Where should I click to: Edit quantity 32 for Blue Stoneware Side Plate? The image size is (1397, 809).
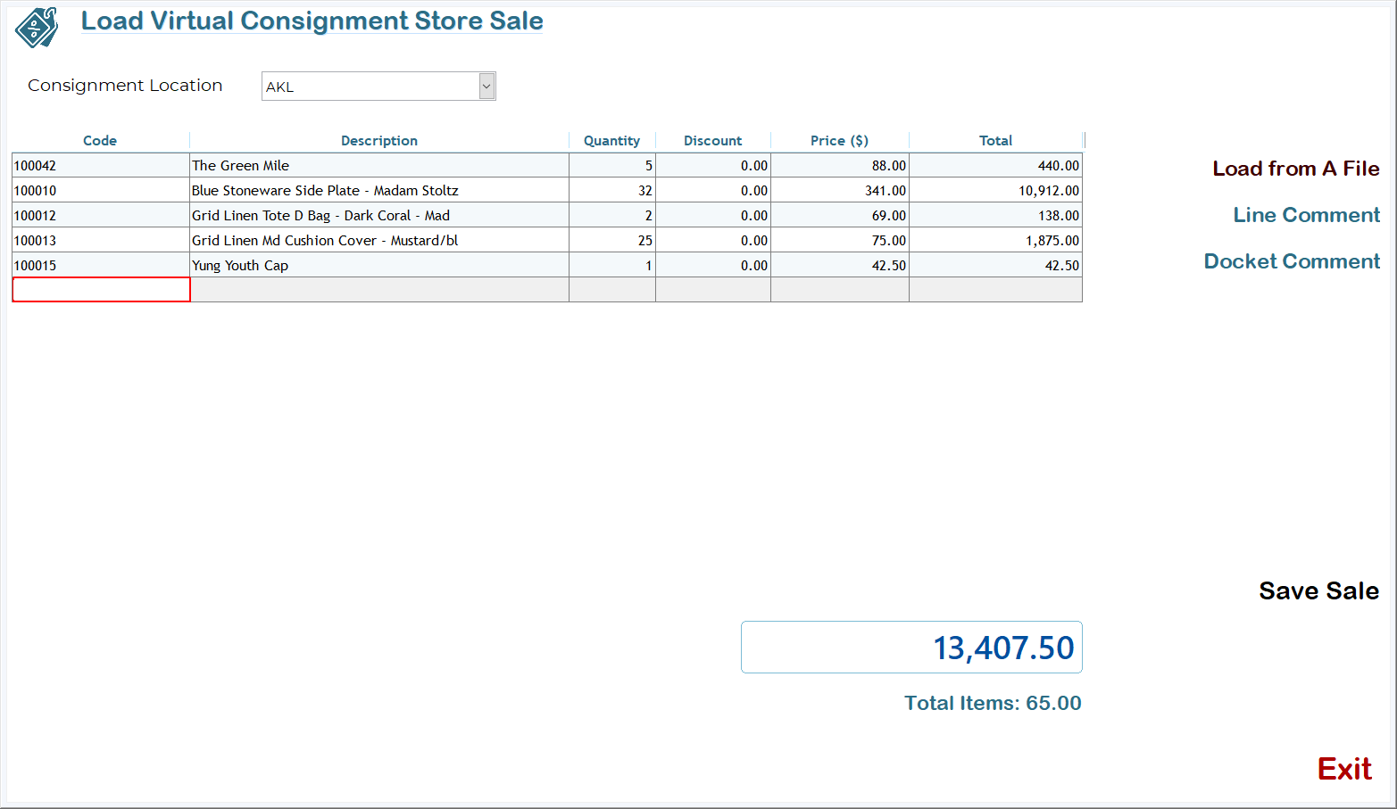pos(612,191)
